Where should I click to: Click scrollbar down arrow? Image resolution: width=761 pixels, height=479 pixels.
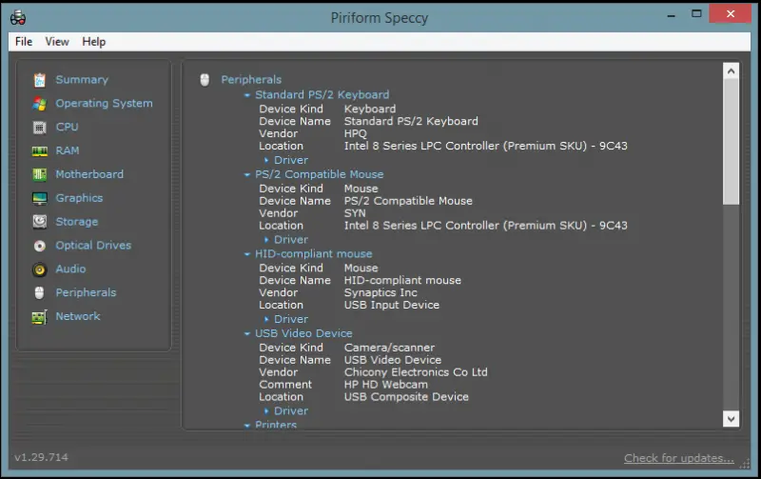point(731,418)
